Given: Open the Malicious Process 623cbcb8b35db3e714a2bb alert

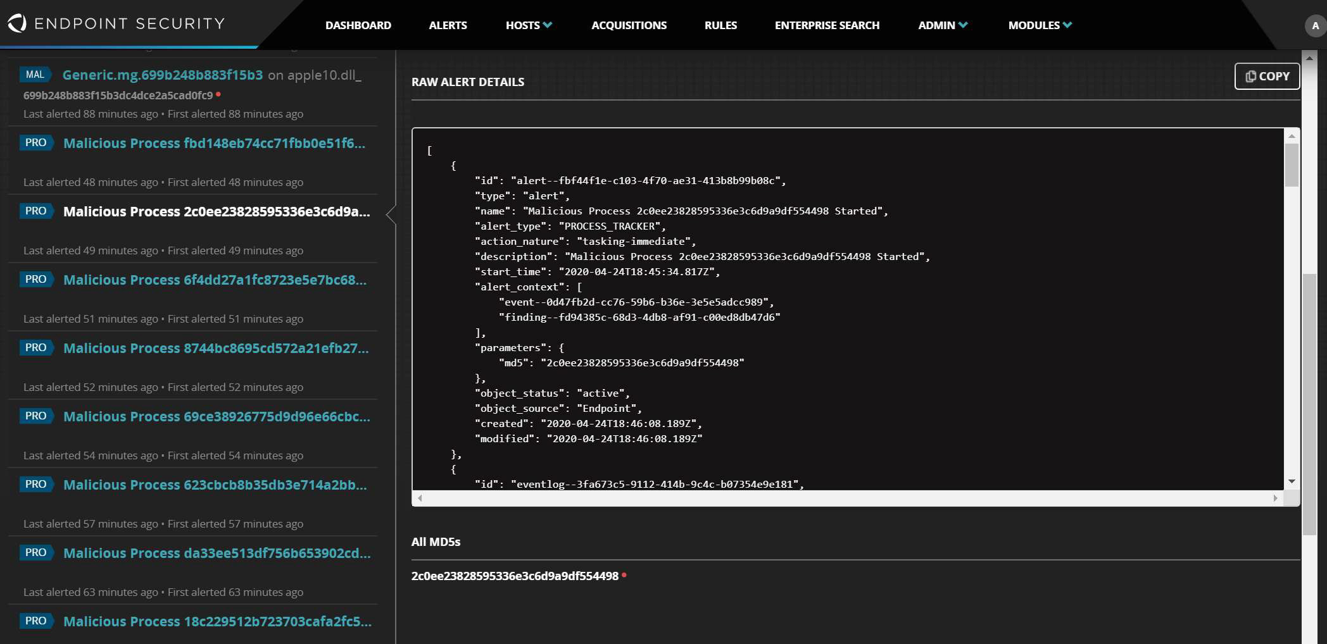Looking at the screenshot, I should click(x=215, y=485).
